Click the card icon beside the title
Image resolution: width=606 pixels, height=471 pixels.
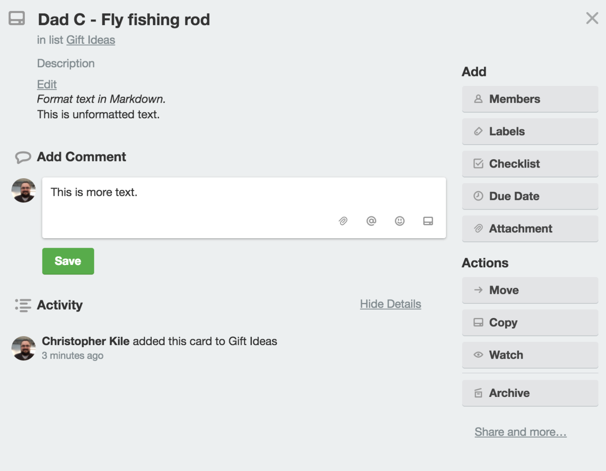pyautogui.click(x=17, y=18)
